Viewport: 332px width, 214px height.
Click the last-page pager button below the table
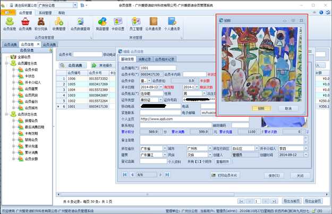click(274, 201)
